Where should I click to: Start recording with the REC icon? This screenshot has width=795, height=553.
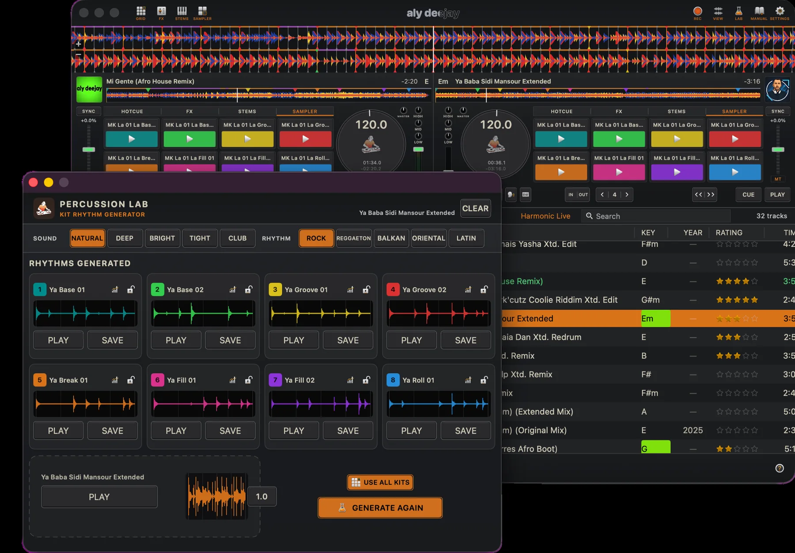point(698,13)
